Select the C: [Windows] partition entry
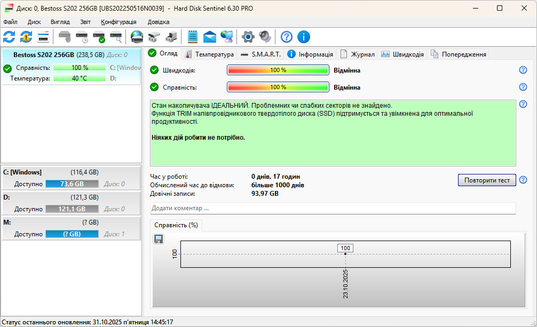 click(71, 178)
